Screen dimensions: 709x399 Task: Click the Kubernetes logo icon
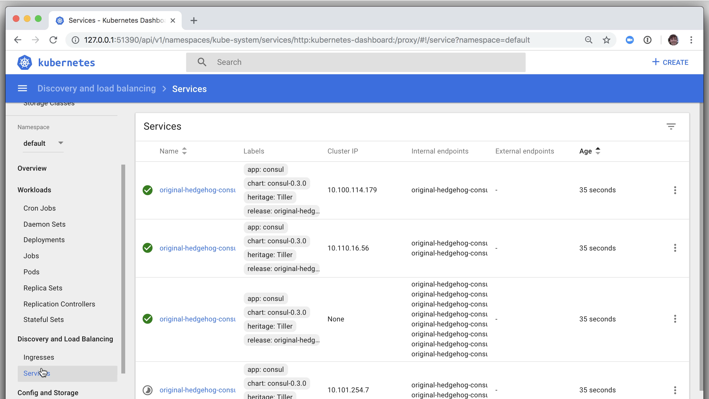pos(25,62)
